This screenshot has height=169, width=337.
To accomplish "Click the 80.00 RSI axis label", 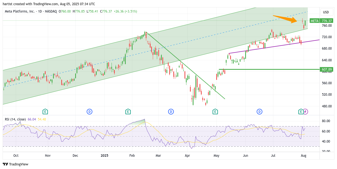I will tap(326, 121).
